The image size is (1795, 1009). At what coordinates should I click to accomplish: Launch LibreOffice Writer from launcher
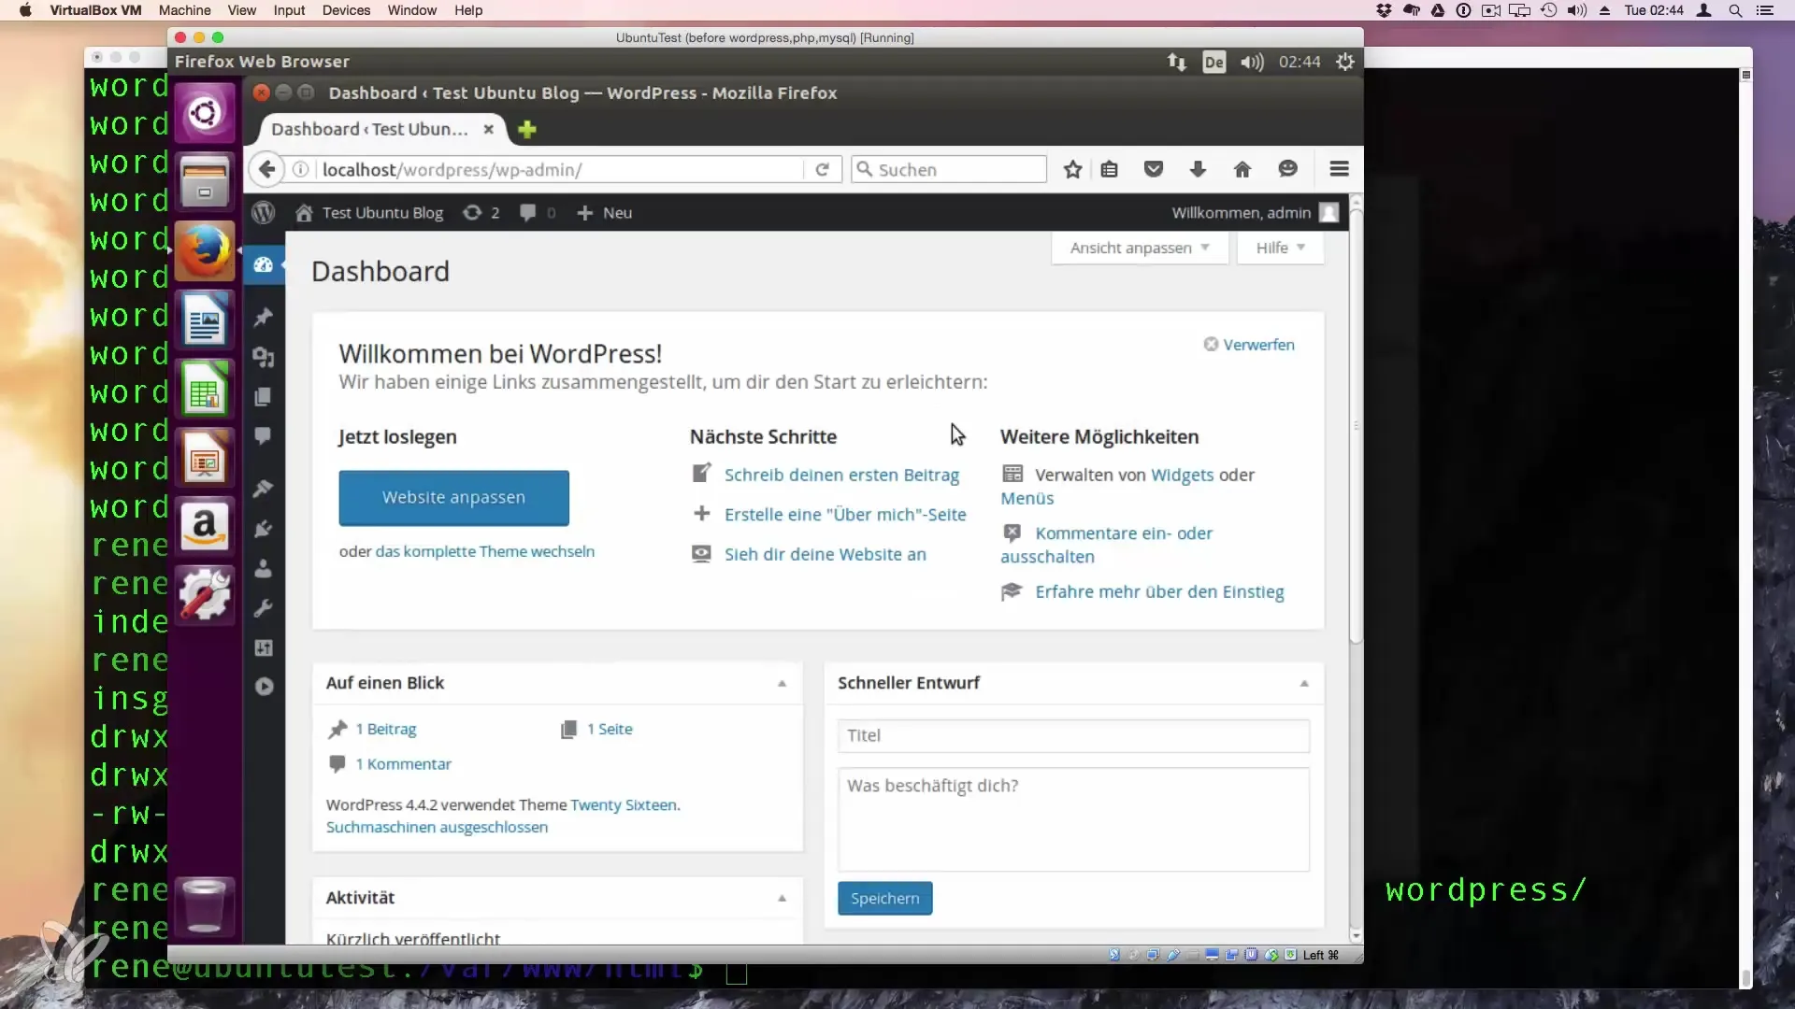[205, 320]
